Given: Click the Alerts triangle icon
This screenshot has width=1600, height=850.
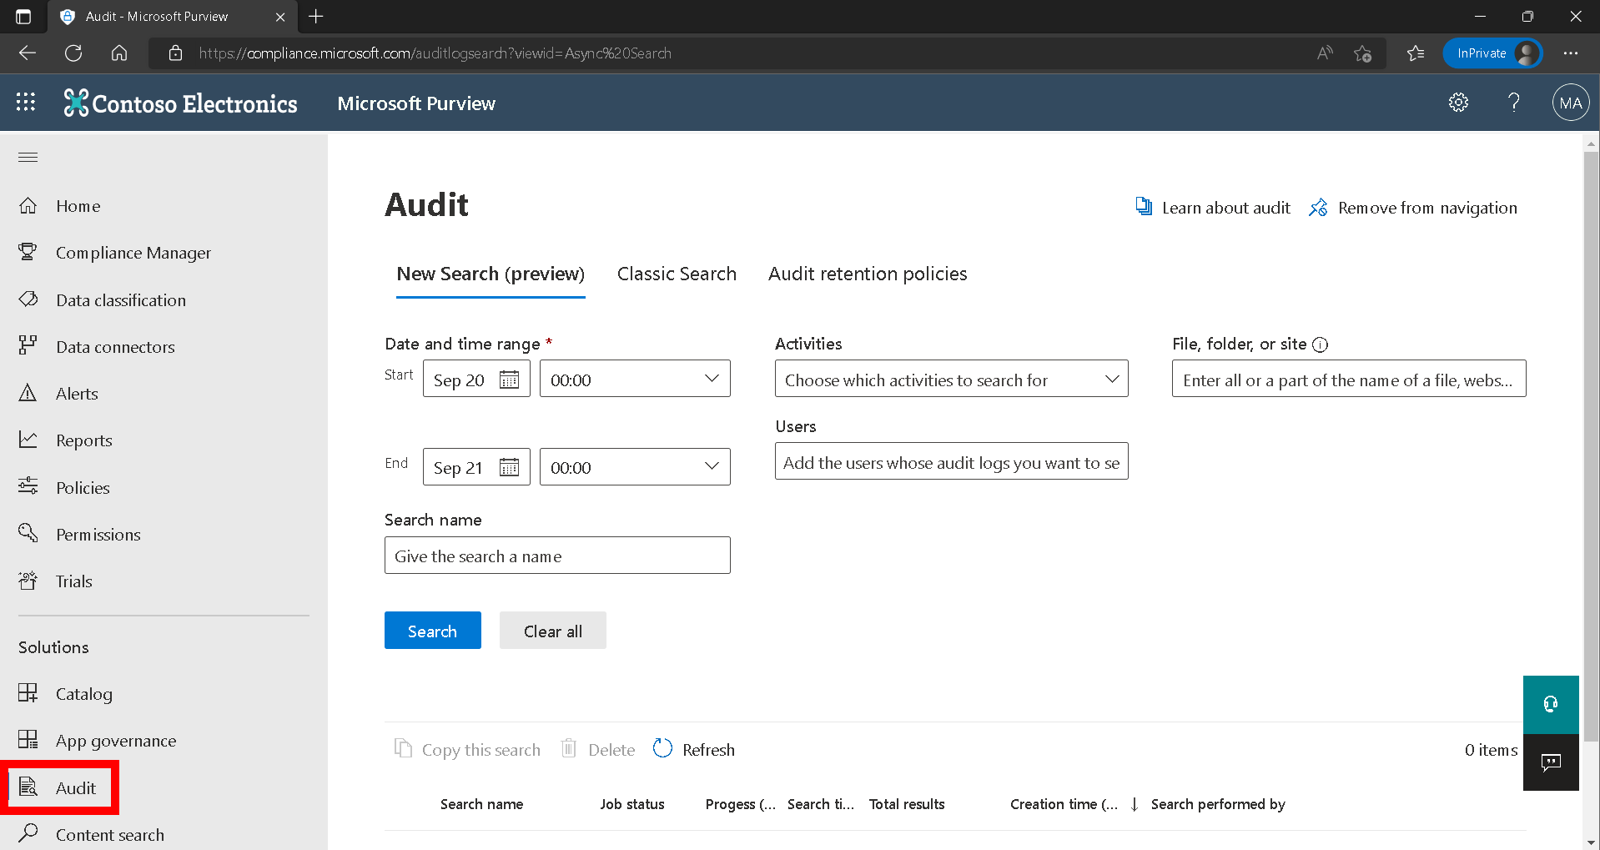Looking at the screenshot, I should click(28, 393).
